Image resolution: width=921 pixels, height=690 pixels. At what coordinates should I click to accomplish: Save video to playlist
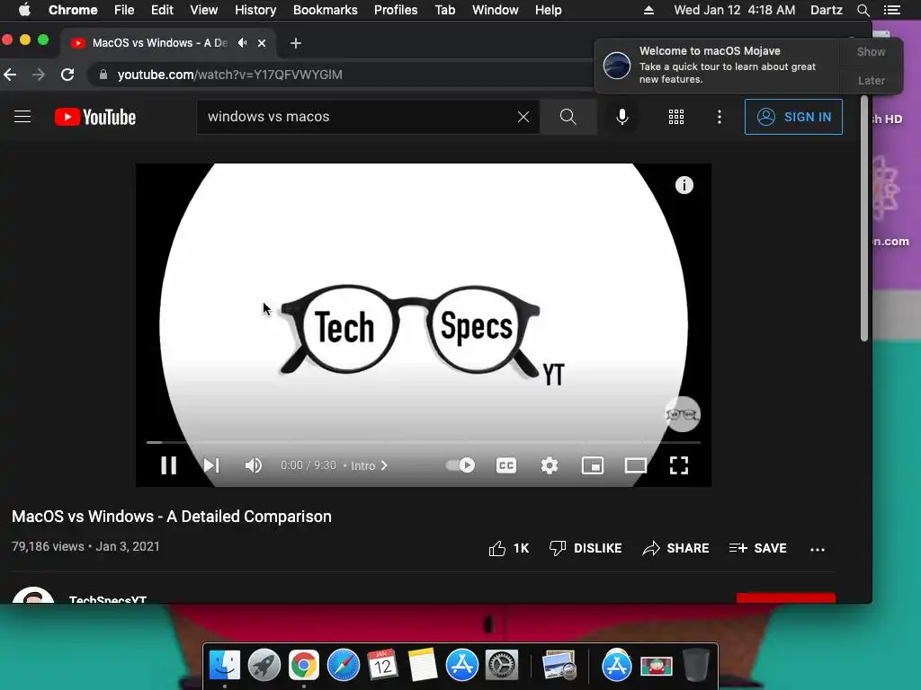(757, 548)
